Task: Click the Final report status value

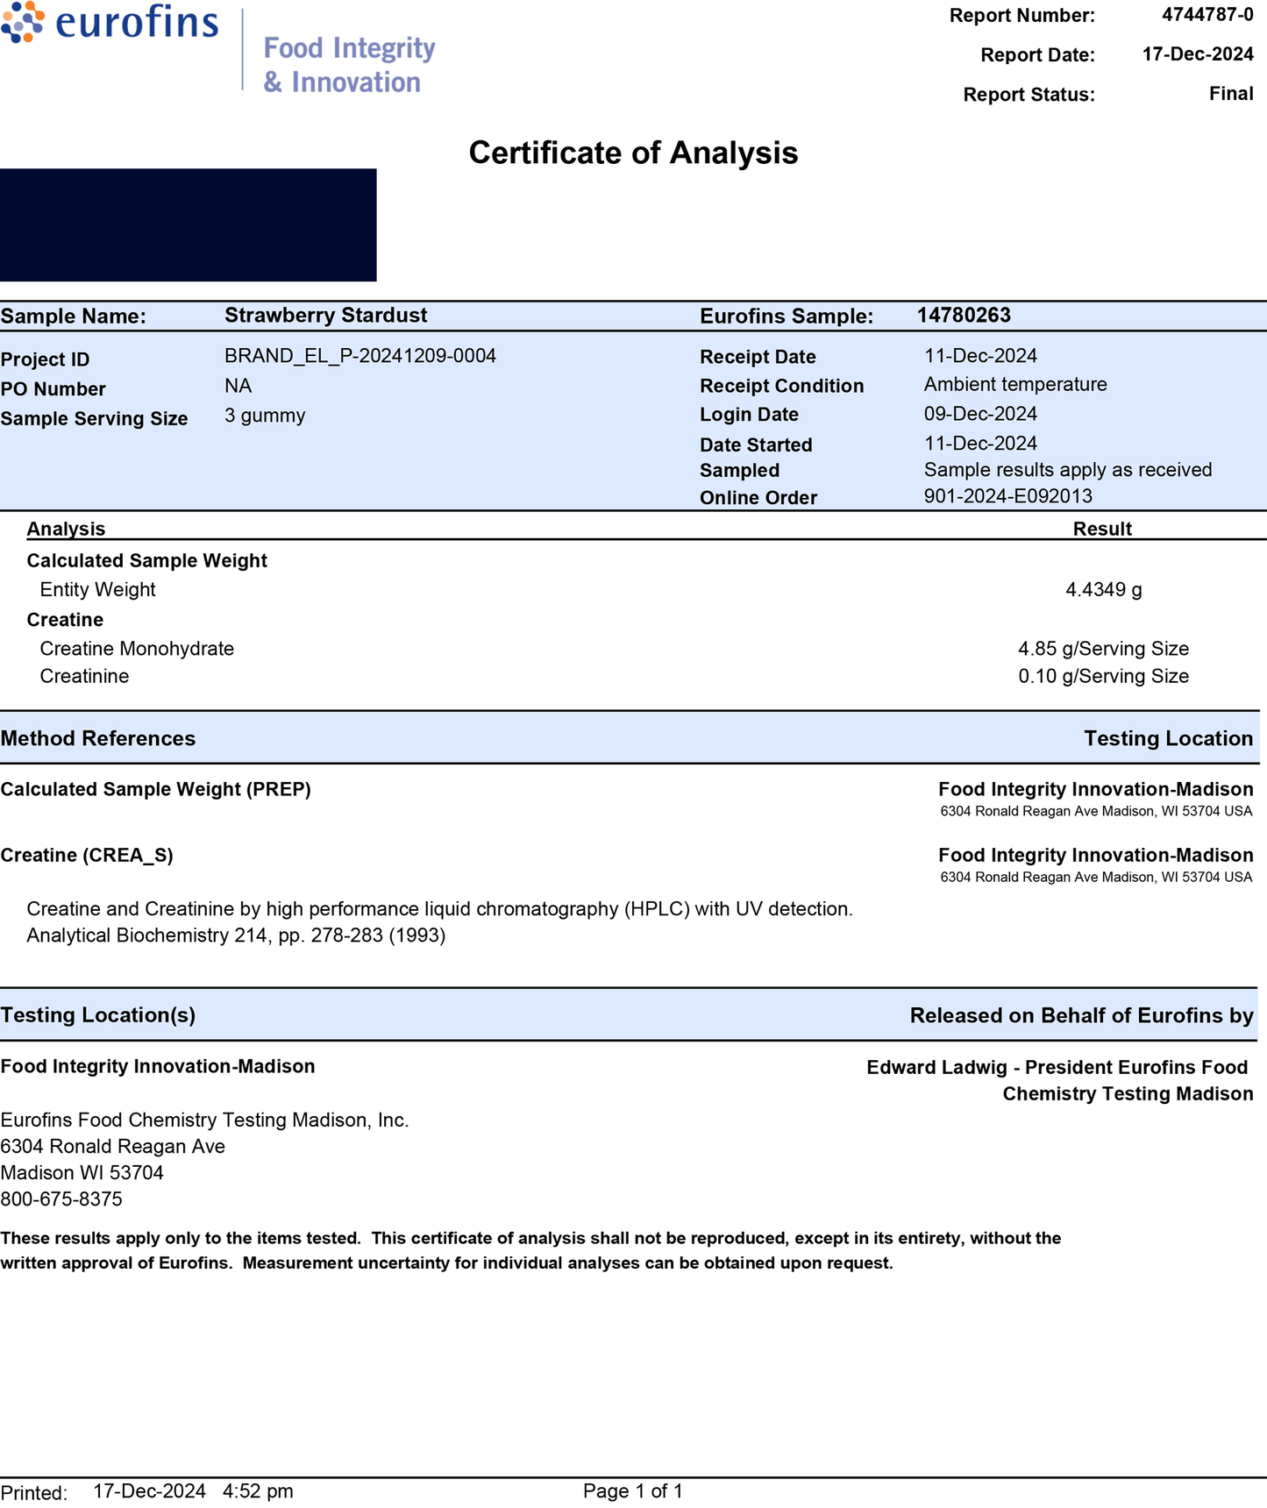Action: pyautogui.click(x=1230, y=94)
